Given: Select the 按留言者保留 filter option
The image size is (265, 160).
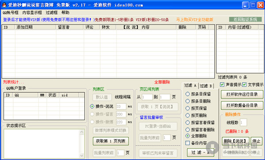Looking at the screenshot, I should [x=187, y=123].
